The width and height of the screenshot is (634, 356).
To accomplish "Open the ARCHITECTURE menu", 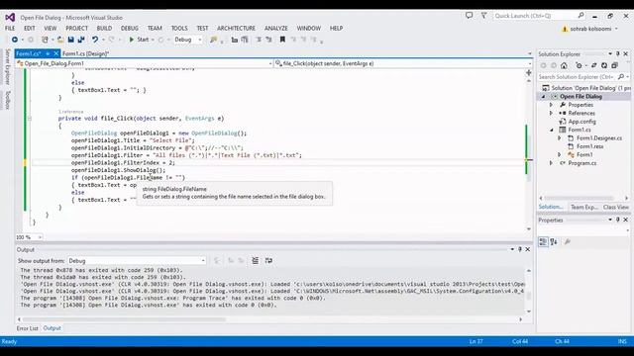I will click(x=236, y=29).
